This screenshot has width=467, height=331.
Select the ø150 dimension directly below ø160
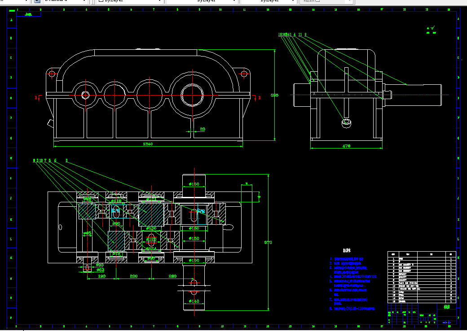tap(194, 239)
